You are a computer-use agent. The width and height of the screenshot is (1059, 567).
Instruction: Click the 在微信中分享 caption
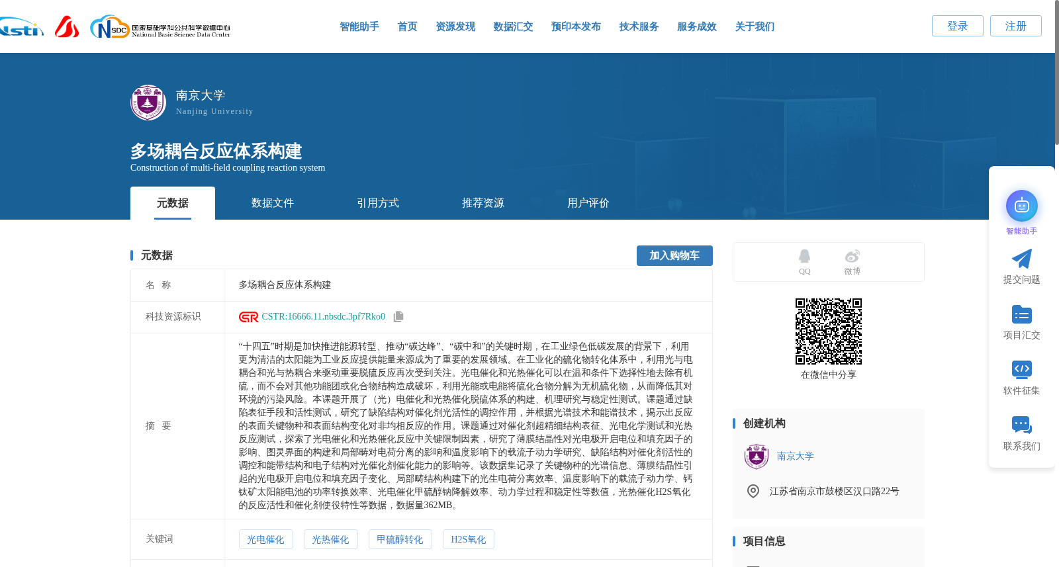829,375
